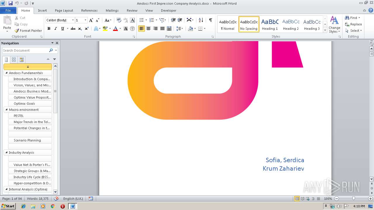This screenshot has height=210, width=374.
Task: Toggle Justify alignment
Action: (162, 29)
